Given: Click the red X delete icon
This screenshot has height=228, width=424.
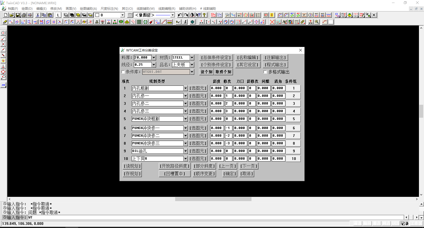Looking at the screenshot, I should click(x=272, y=22).
